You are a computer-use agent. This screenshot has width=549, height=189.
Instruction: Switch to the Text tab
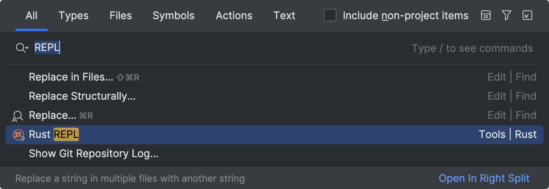click(x=284, y=16)
